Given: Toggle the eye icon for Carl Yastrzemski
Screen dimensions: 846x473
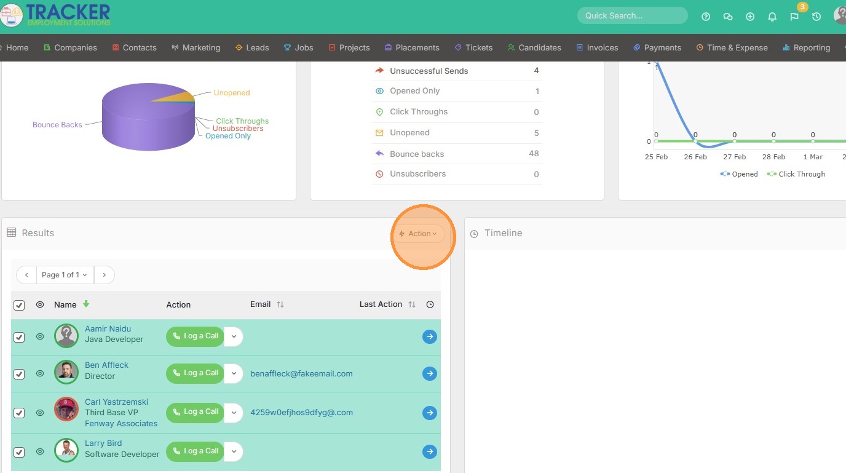Looking at the screenshot, I should tap(40, 413).
